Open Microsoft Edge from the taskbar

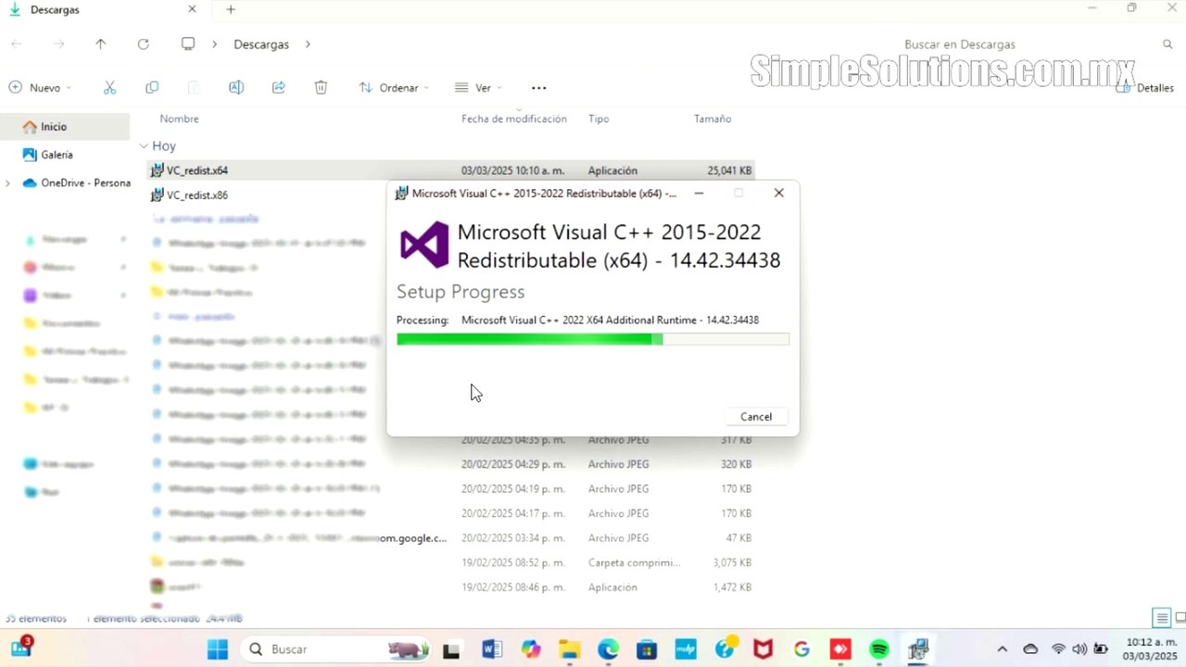pyautogui.click(x=608, y=649)
